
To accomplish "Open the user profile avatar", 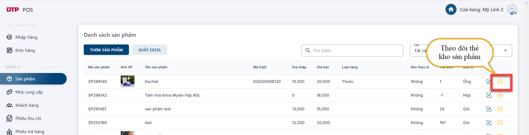I will [512, 10].
